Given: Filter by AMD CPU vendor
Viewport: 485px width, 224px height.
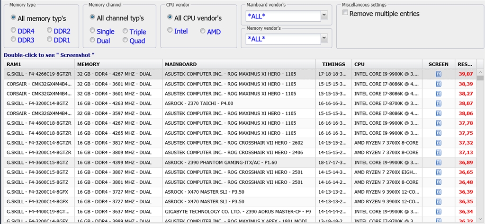Looking at the screenshot, I should tap(203, 31).
